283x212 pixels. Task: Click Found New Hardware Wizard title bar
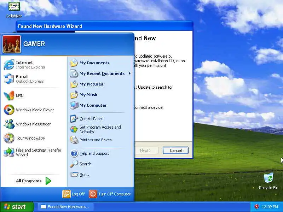(x=104, y=26)
